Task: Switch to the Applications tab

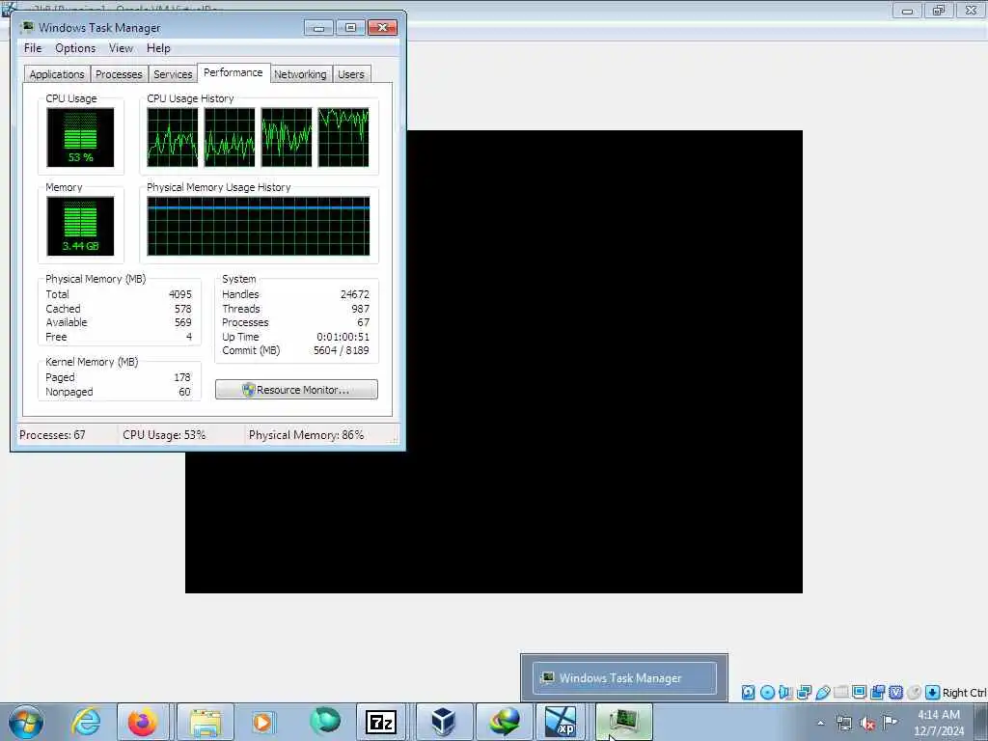Action: pyautogui.click(x=57, y=74)
